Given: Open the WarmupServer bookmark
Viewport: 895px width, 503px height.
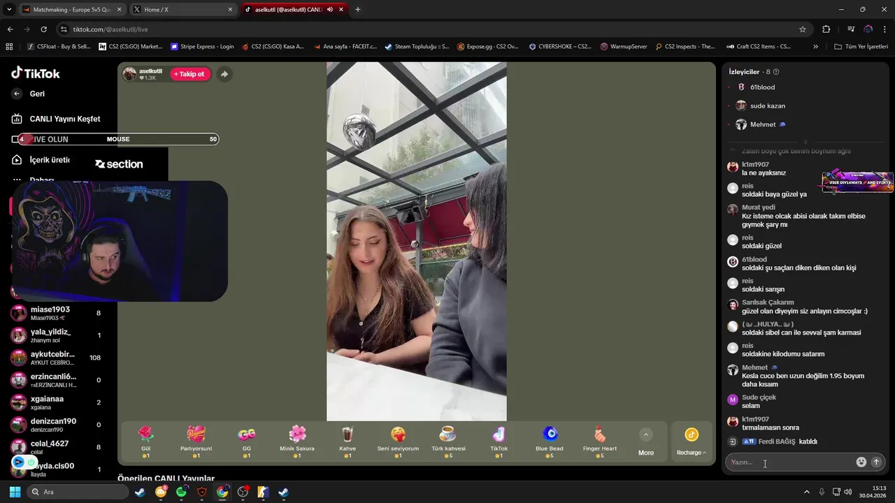Looking at the screenshot, I should tap(624, 47).
